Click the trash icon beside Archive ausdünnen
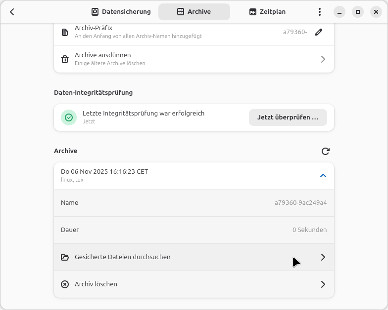Image resolution: width=388 pixels, height=310 pixels. (65, 59)
